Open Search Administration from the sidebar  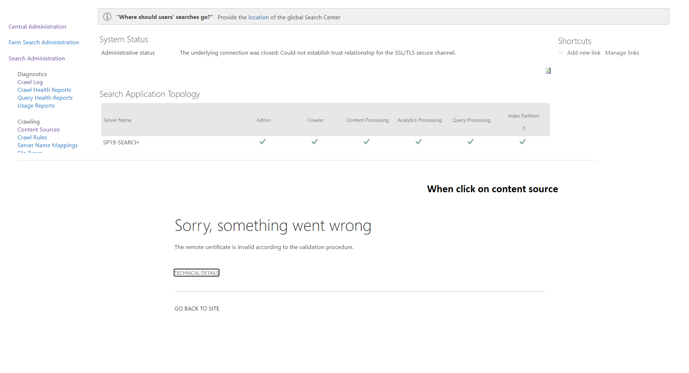coord(36,58)
